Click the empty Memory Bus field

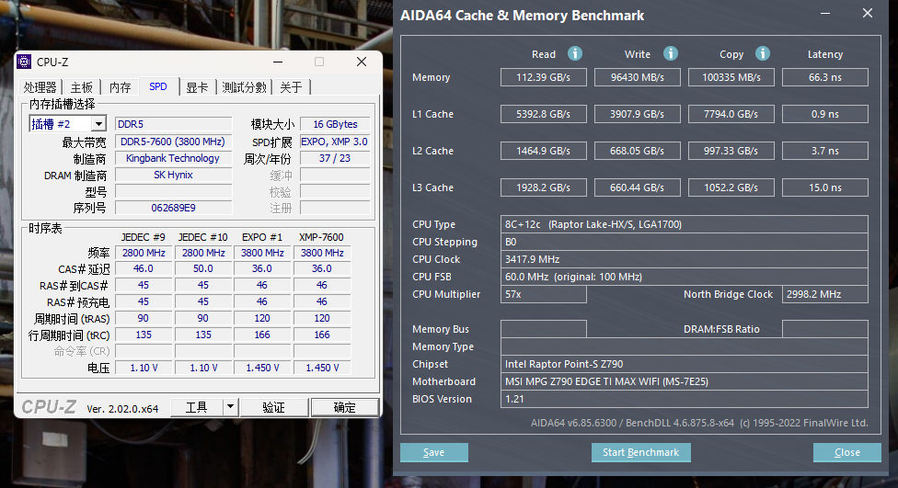544,329
